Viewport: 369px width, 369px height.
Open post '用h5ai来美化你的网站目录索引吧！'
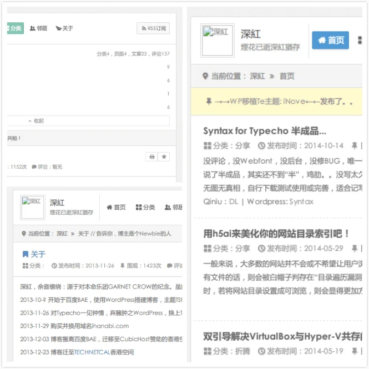click(x=276, y=234)
